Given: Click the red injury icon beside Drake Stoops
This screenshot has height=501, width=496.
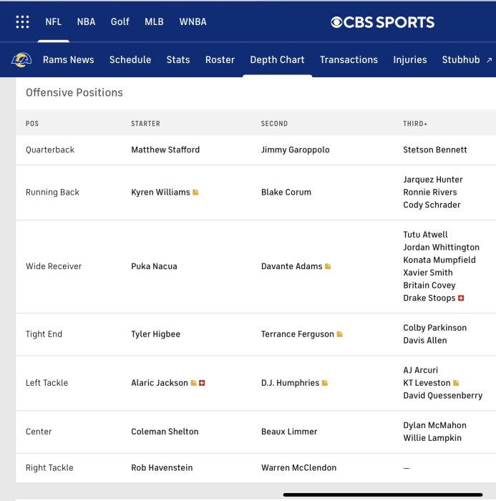Looking at the screenshot, I should tap(461, 298).
